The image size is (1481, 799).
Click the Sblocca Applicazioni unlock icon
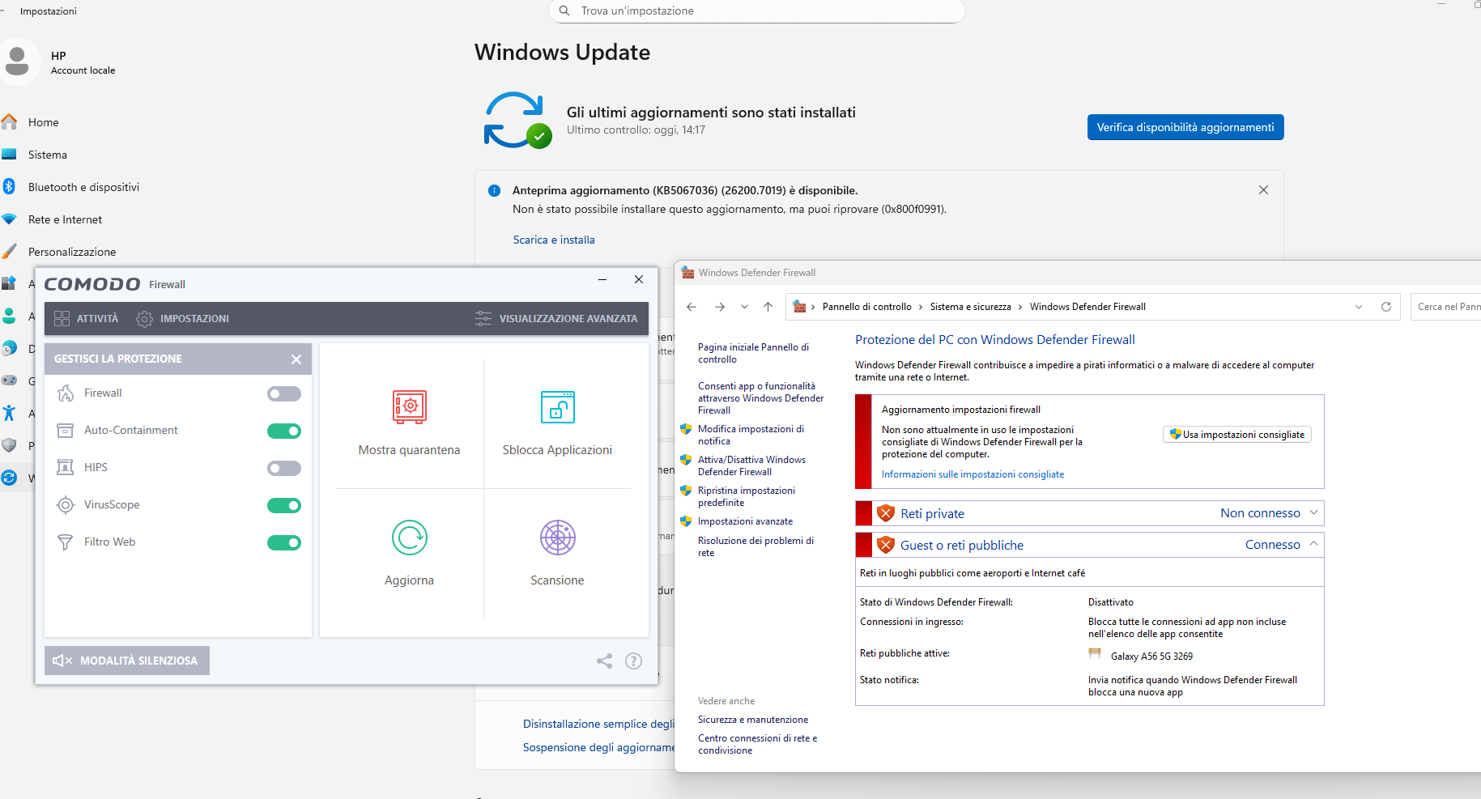point(557,406)
